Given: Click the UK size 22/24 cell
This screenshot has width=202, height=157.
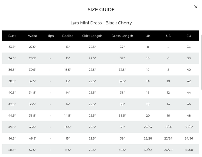Looking at the screenshot, I should coord(148,127).
